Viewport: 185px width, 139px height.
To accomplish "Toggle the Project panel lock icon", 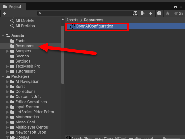I will tap(175, 6).
